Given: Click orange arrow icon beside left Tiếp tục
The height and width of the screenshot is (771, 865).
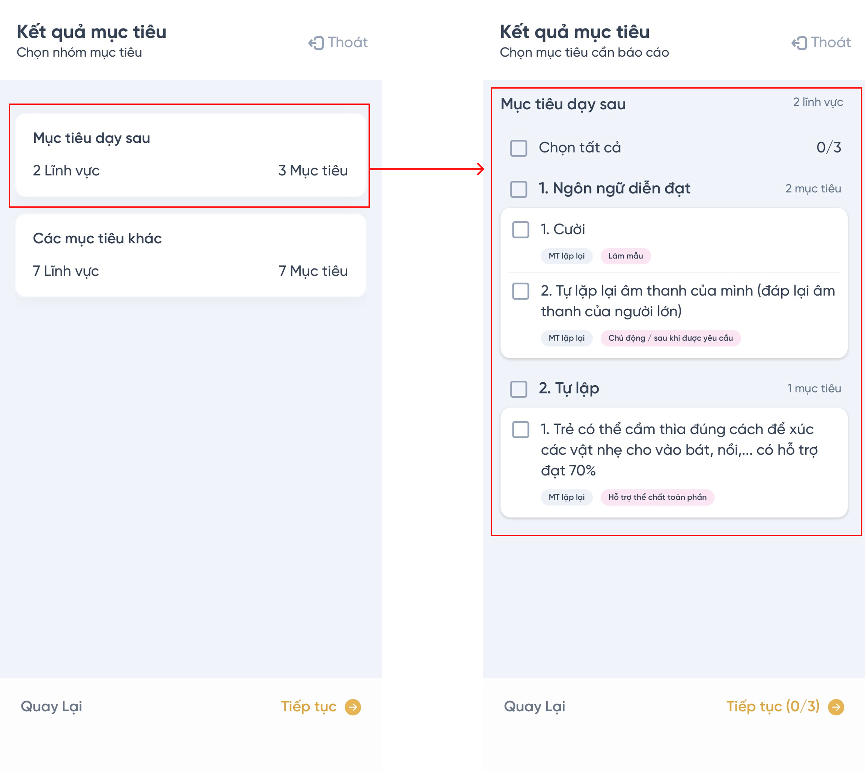Looking at the screenshot, I should 353,707.
